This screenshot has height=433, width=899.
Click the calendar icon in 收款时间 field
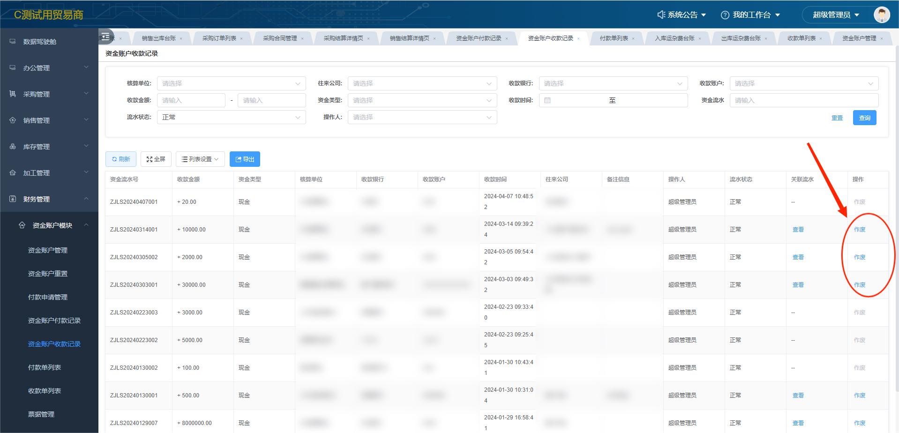pos(547,100)
